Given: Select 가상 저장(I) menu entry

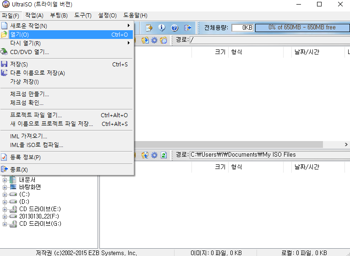Looking at the screenshot, I should 67,82.
